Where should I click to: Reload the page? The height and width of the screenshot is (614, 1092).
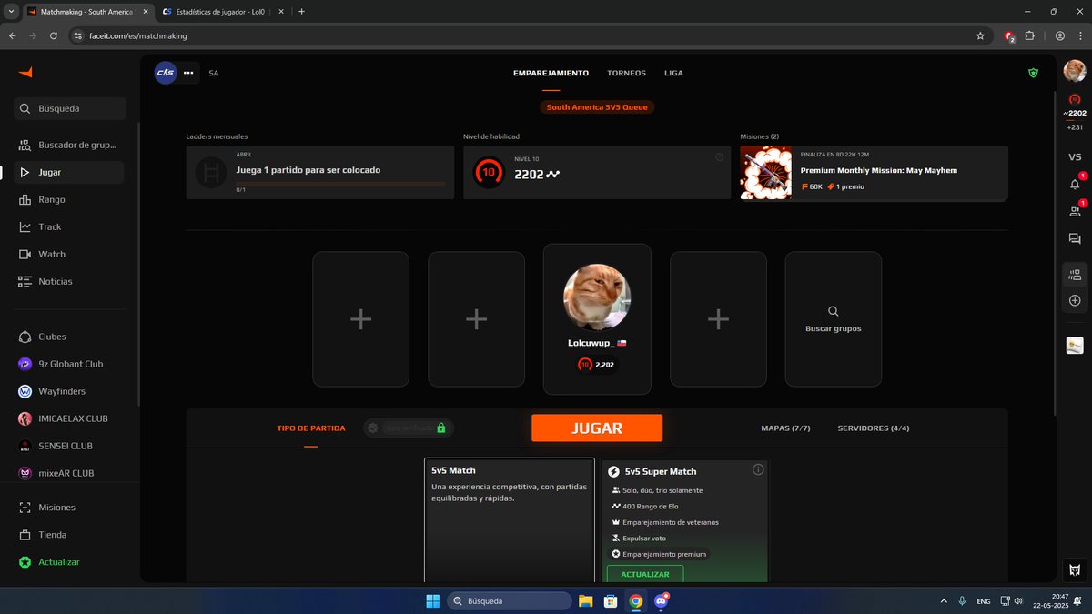click(54, 35)
